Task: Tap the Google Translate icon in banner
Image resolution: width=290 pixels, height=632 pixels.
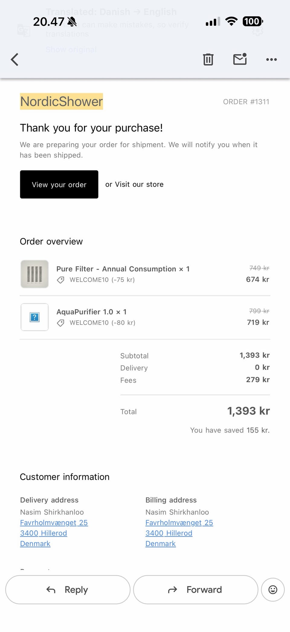Action: (x=24, y=30)
